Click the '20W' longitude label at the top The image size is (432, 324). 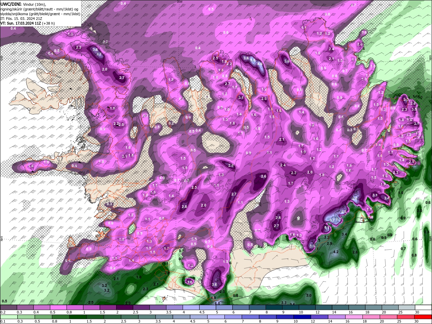click(x=180, y=2)
